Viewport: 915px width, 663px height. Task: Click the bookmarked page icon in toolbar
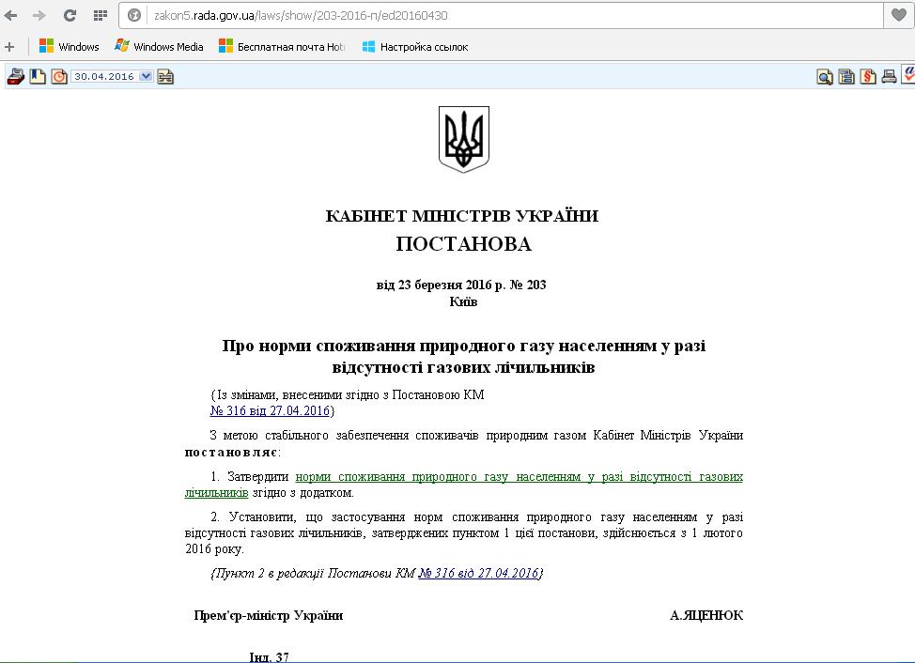38,77
